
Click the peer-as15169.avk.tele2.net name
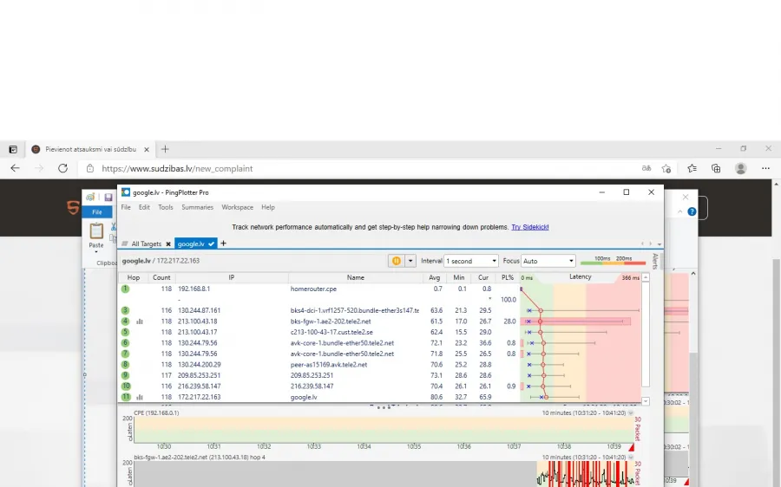(x=329, y=365)
